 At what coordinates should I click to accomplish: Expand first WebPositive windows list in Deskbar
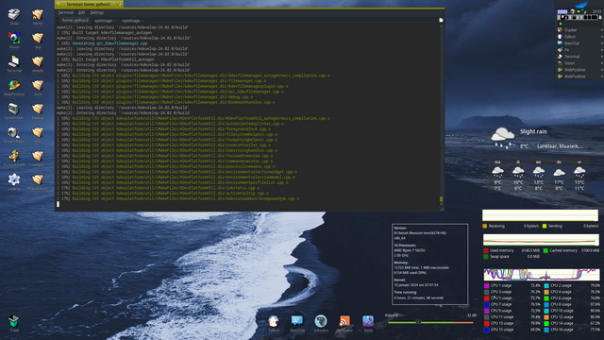pos(601,70)
